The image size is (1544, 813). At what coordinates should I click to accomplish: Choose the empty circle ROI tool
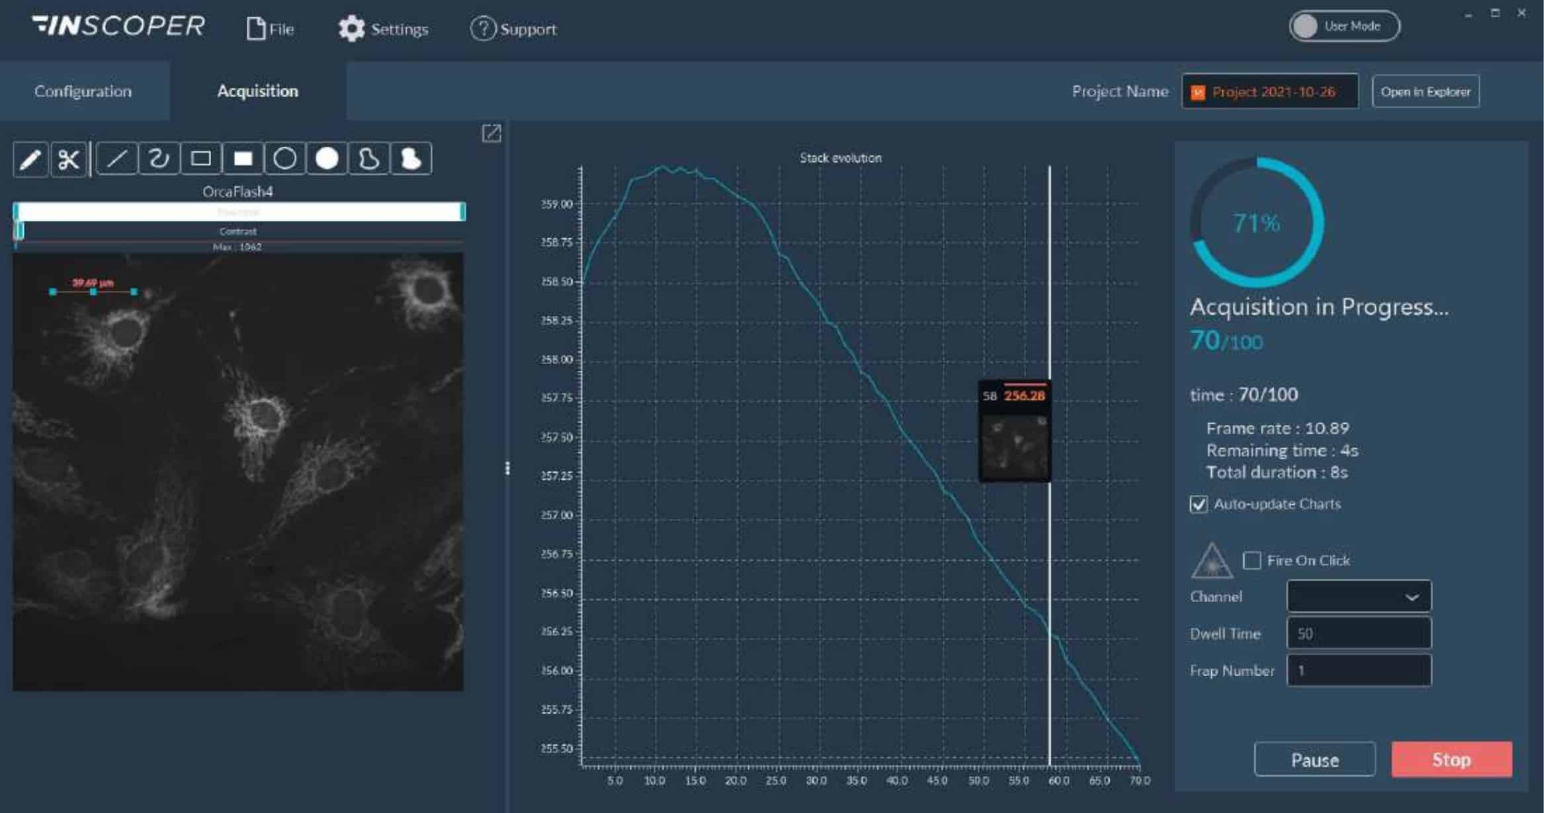(x=284, y=159)
